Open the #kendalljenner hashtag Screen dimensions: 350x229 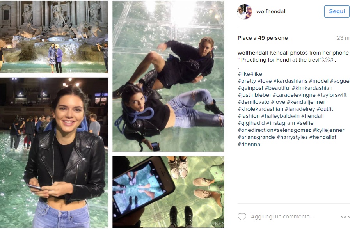(306, 102)
